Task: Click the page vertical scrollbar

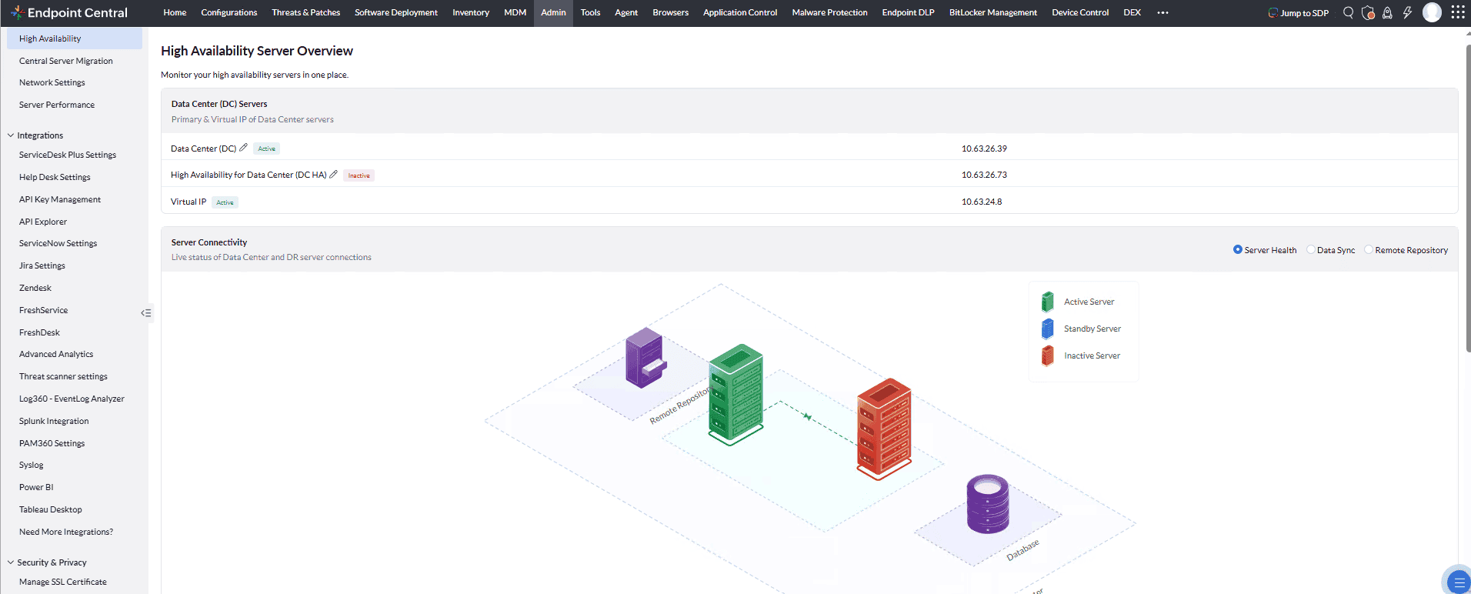Action: point(1468,199)
